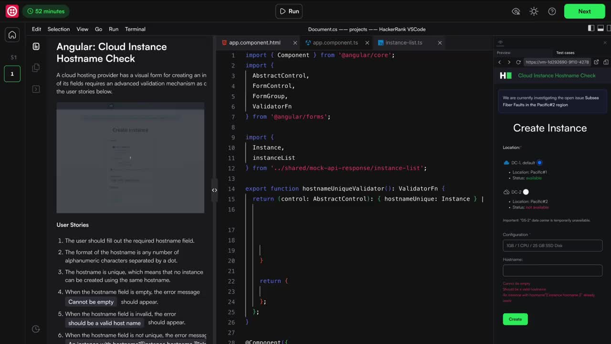Click the HackerRank logo in the top-left corner

[x=11, y=11]
